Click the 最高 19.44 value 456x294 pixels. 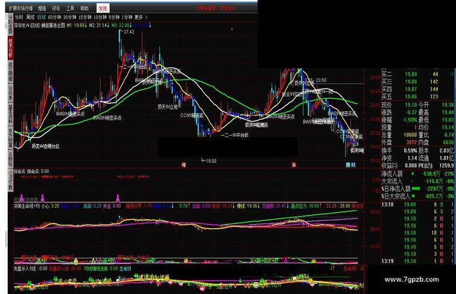[448, 112]
